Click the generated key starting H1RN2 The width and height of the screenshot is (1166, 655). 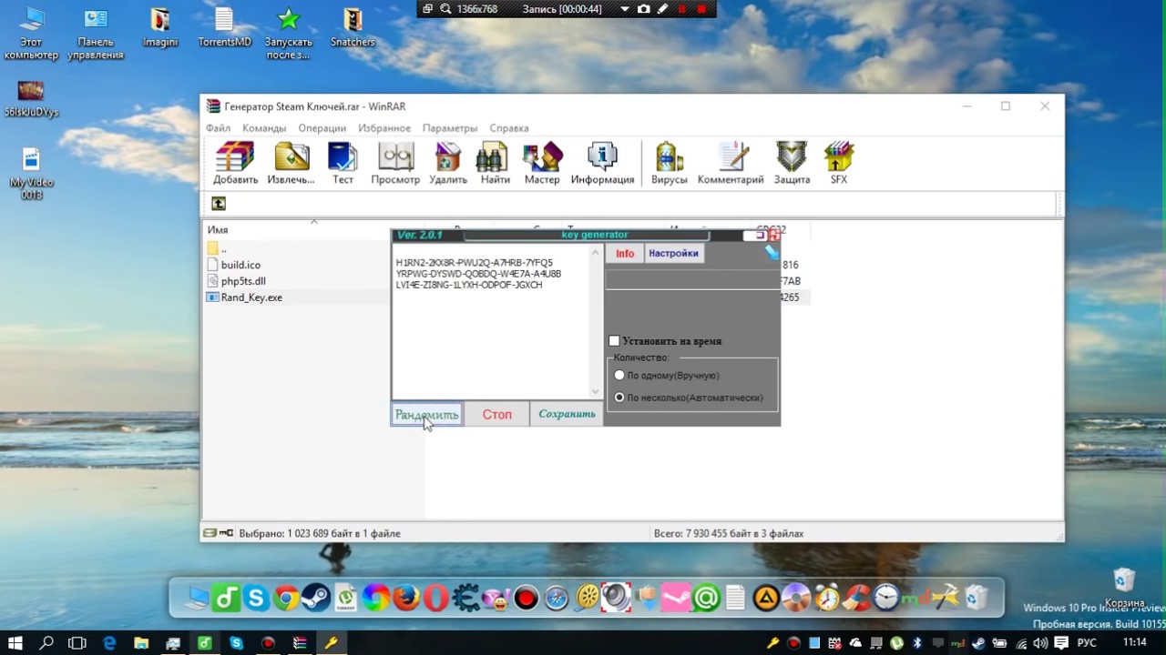click(x=475, y=263)
